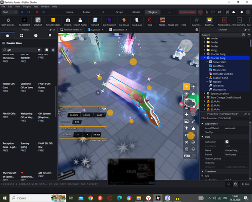Switch to the GunMain script tab
Image resolution: width=252 pixels, height=202 pixels.
(96, 30)
